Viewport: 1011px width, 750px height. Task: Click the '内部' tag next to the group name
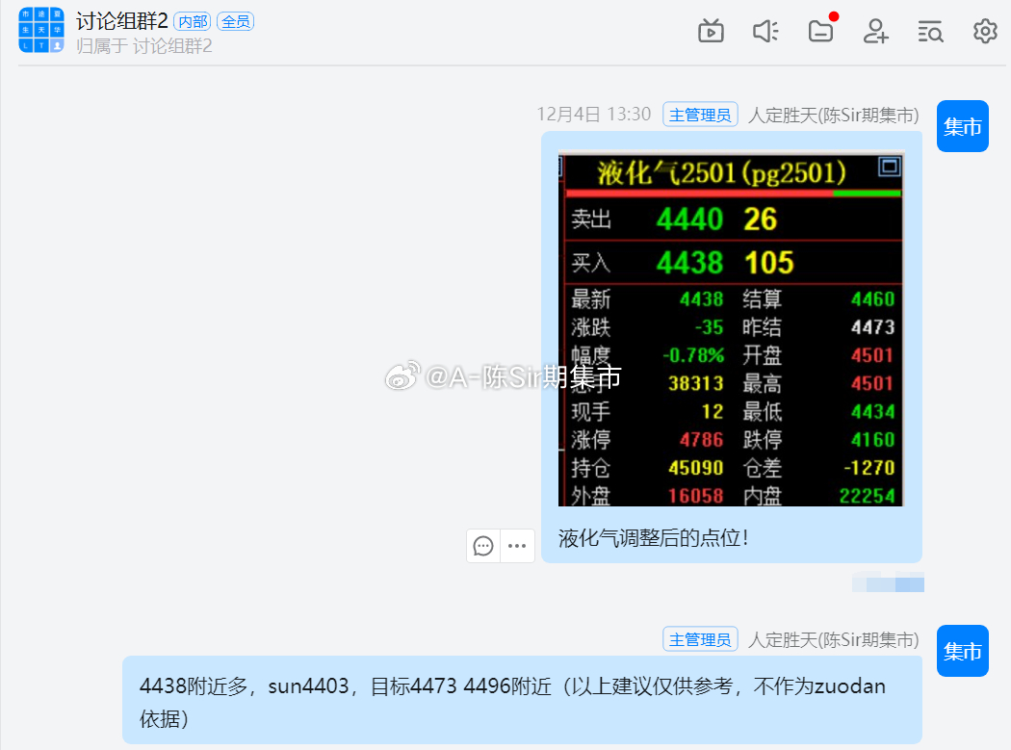(x=193, y=20)
